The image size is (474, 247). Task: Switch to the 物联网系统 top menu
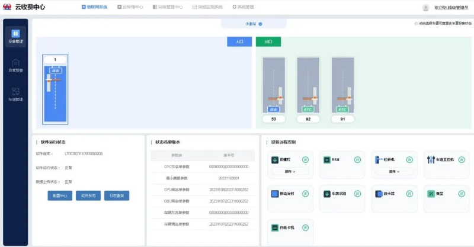[x=95, y=7]
